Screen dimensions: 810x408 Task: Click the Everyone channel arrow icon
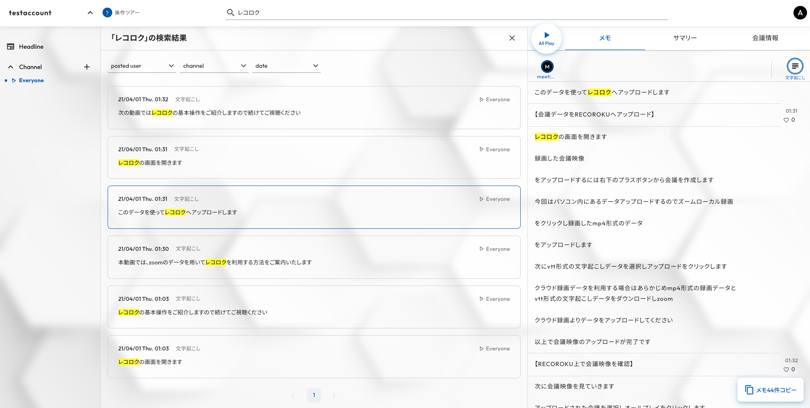(14, 80)
